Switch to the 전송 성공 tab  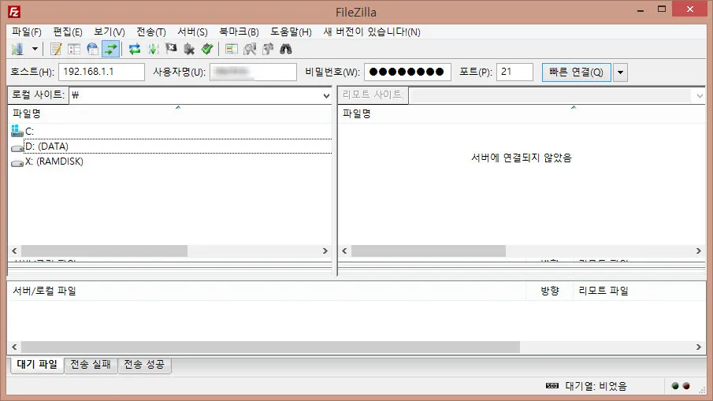point(145,365)
